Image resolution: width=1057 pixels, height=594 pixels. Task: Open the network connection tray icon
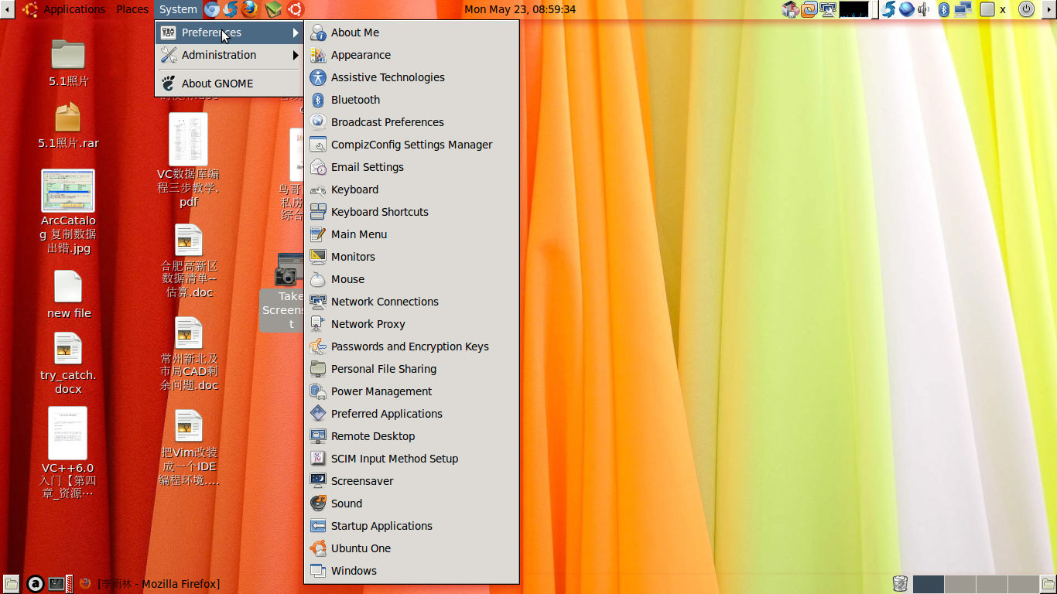(x=963, y=9)
